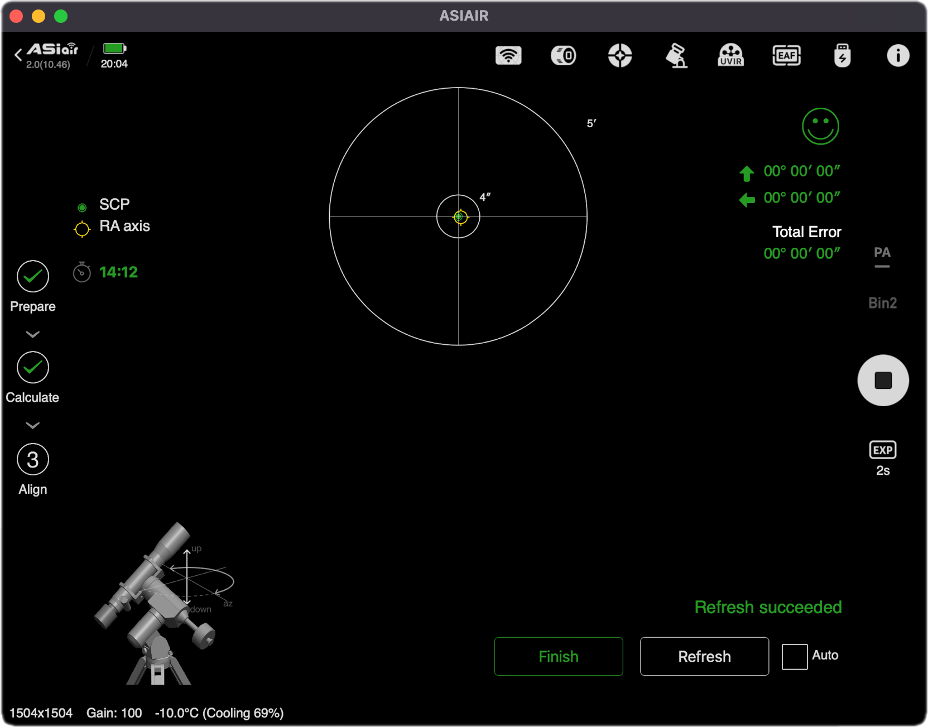Click the chevron below Prepare
Screen dimensions: 928x727
pyautogui.click(x=33, y=334)
